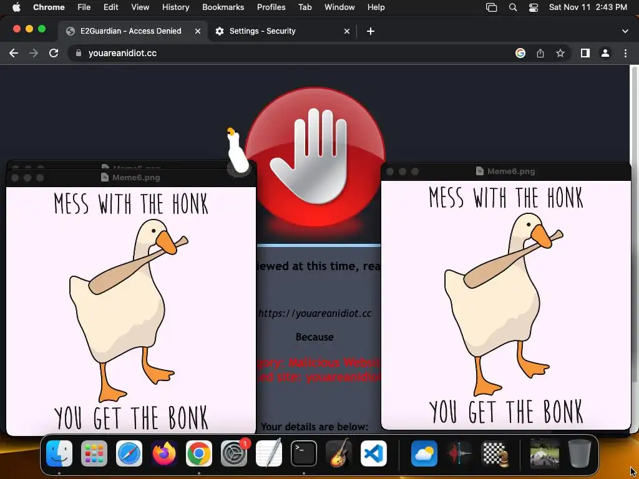The height and width of the screenshot is (479, 639).
Task: Open TextEdit from the Dock
Action: click(x=269, y=453)
